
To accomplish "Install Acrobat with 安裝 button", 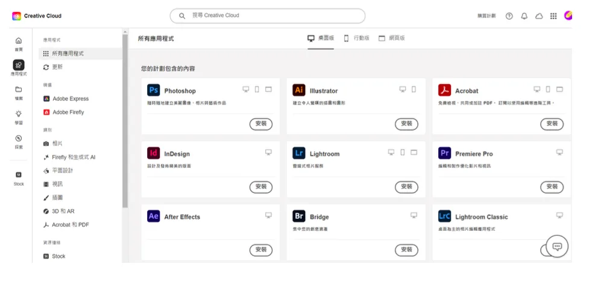I will (x=552, y=124).
